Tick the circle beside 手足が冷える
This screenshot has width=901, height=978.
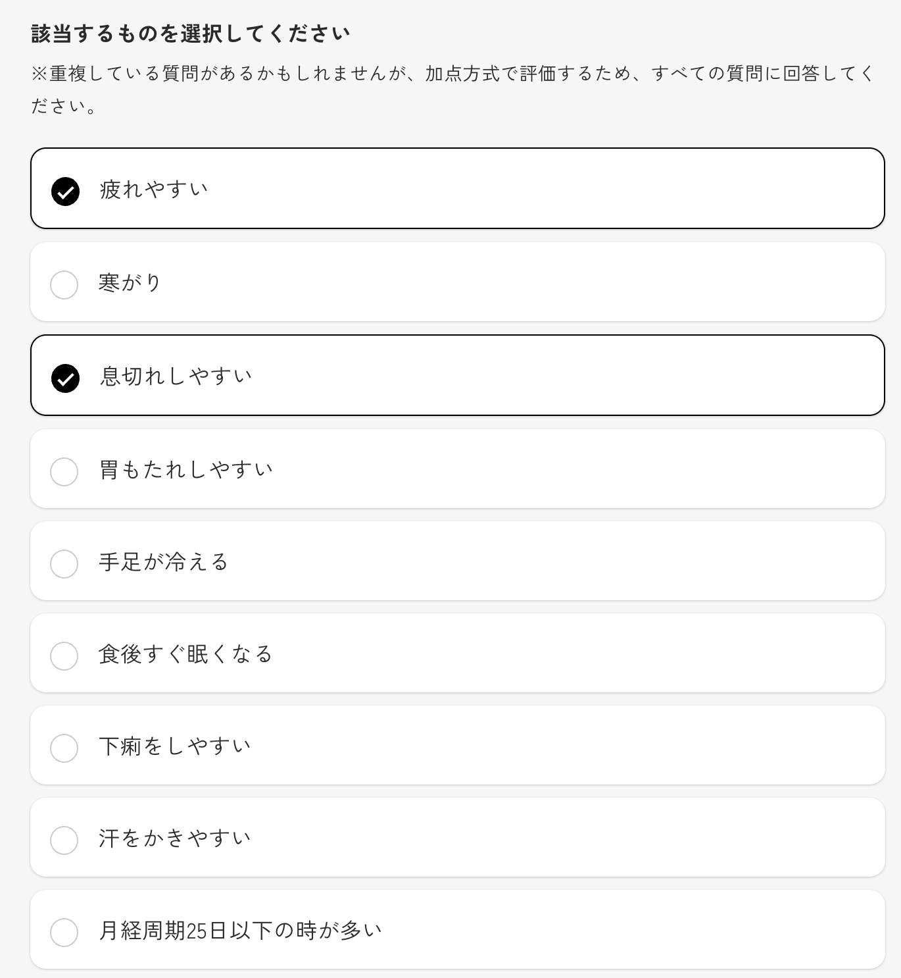[64, 564]
